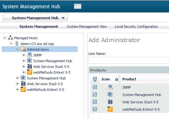Select daeexx23.eur.ad.sag host label
Screen dimensions: 169x119
click(x=37, y=44)
